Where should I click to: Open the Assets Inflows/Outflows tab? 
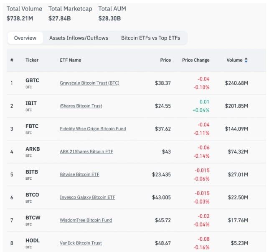[x=79, y=38]
